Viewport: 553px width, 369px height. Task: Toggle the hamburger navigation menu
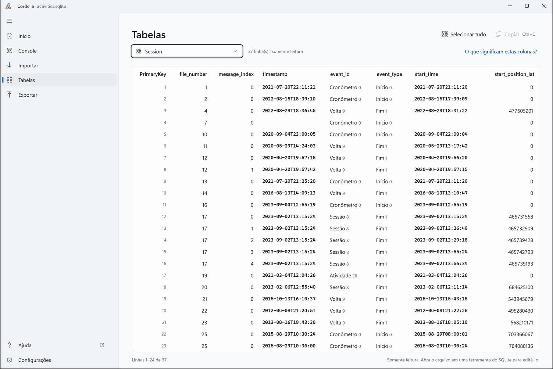pos(10,21)
